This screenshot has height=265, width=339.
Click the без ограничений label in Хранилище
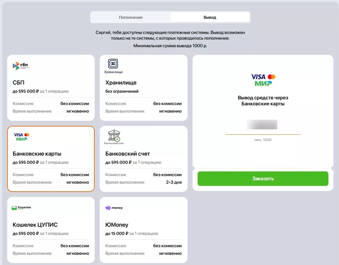[x=122, y=91]
